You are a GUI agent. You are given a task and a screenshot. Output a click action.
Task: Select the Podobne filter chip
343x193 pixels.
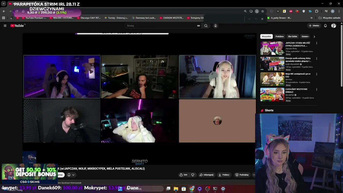pyautogui.click(x=279, y=36)
